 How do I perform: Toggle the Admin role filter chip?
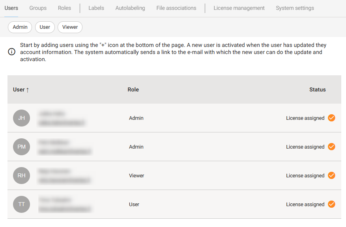click(x=20, y=27)
